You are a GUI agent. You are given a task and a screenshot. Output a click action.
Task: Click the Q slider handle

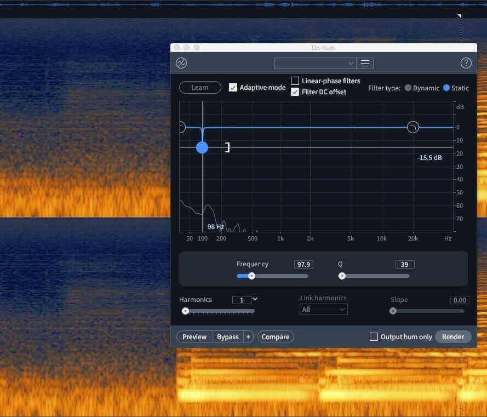(342, 276)
